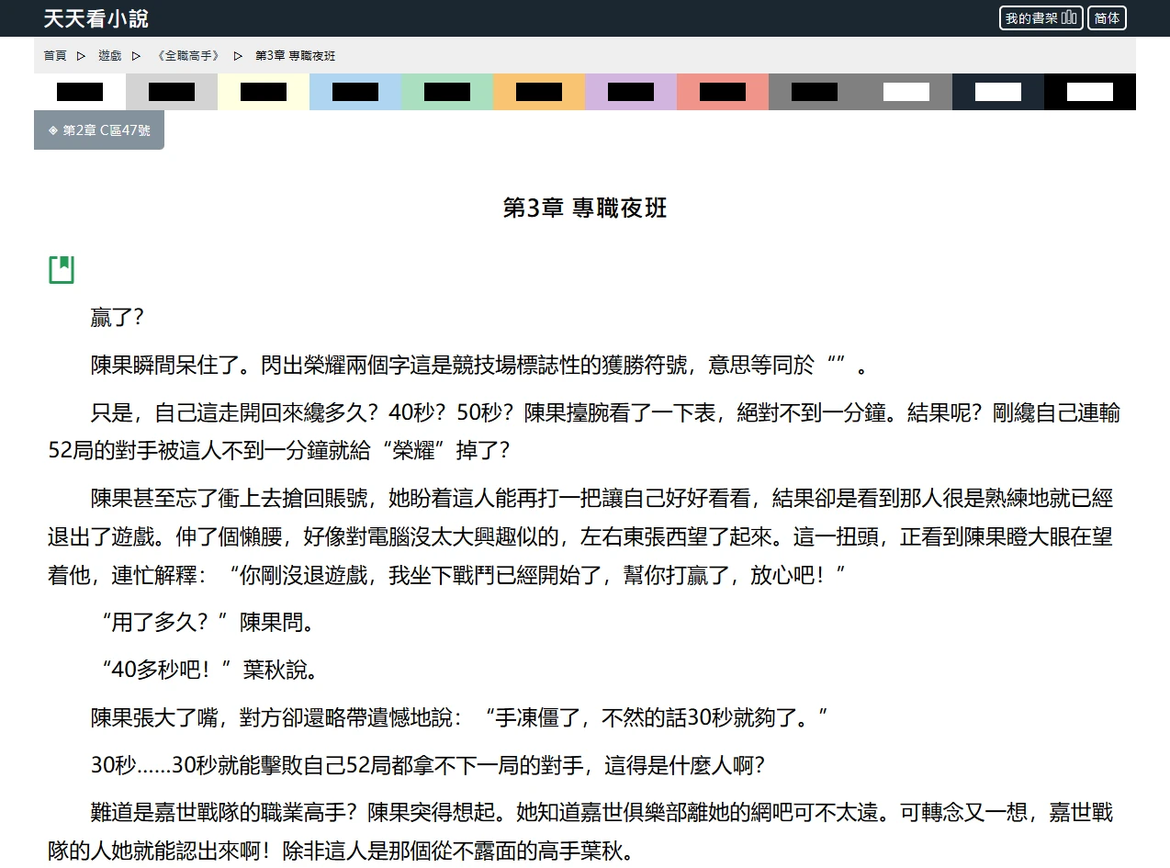This screenshot has height=868, width=1170.
Task: Select the gray swatch with white sample
Action: click(906, 92)
